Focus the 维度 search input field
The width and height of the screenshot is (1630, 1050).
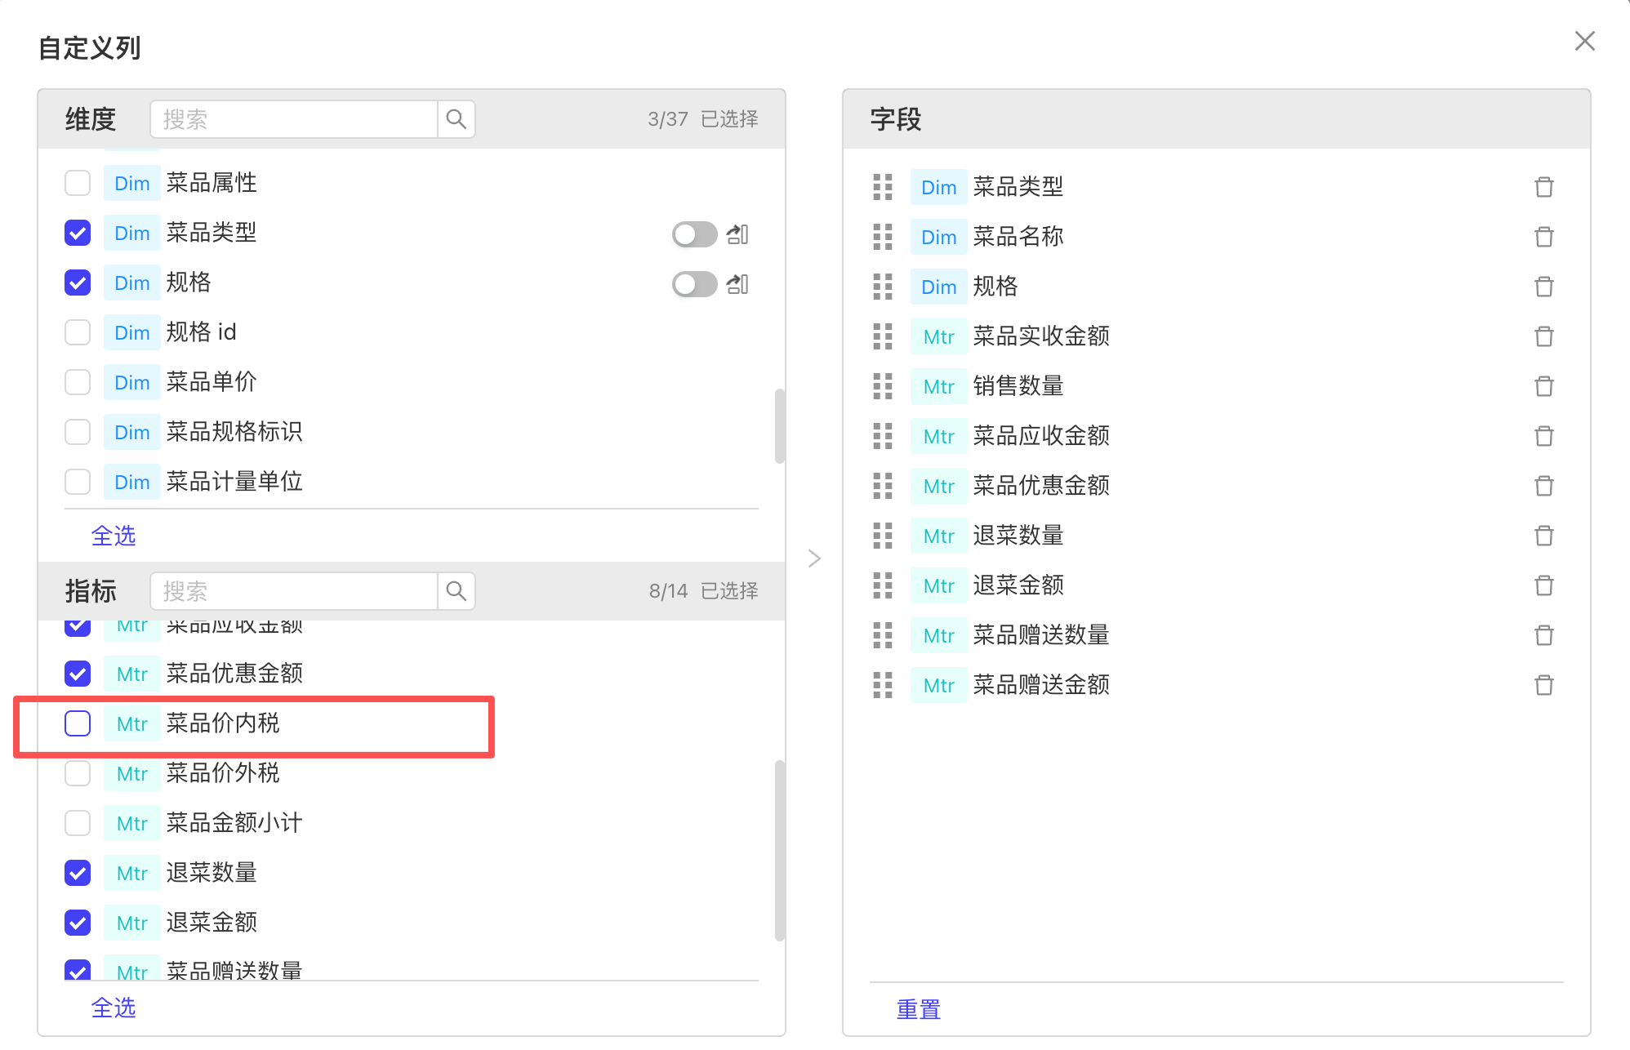294,119
